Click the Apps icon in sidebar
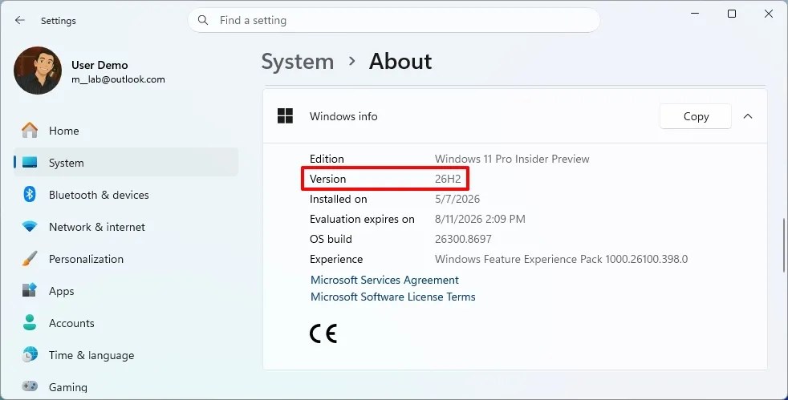Screen dimensions: 788x400 pyautogui.click(x=30, y=291)
